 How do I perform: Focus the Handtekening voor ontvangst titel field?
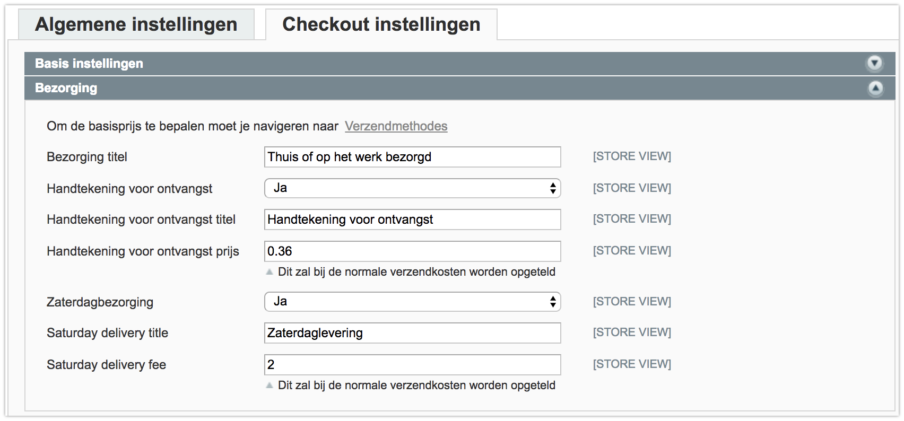[x=413, y=220]
